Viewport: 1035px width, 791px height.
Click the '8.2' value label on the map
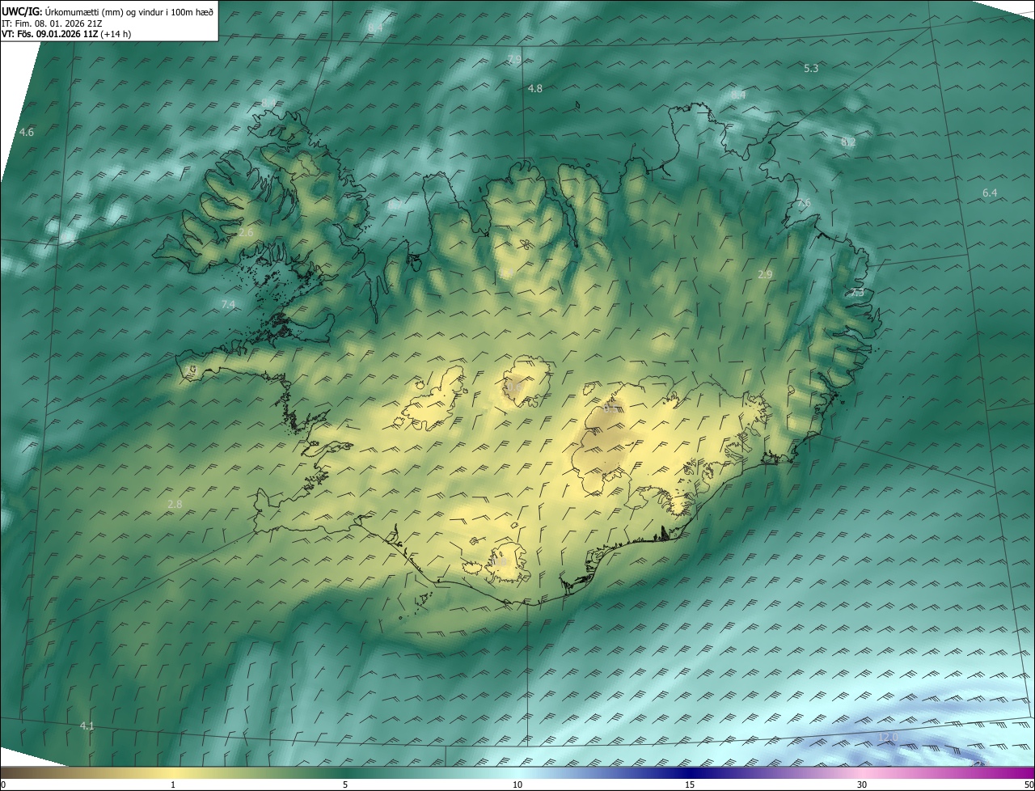click(848, 142)
